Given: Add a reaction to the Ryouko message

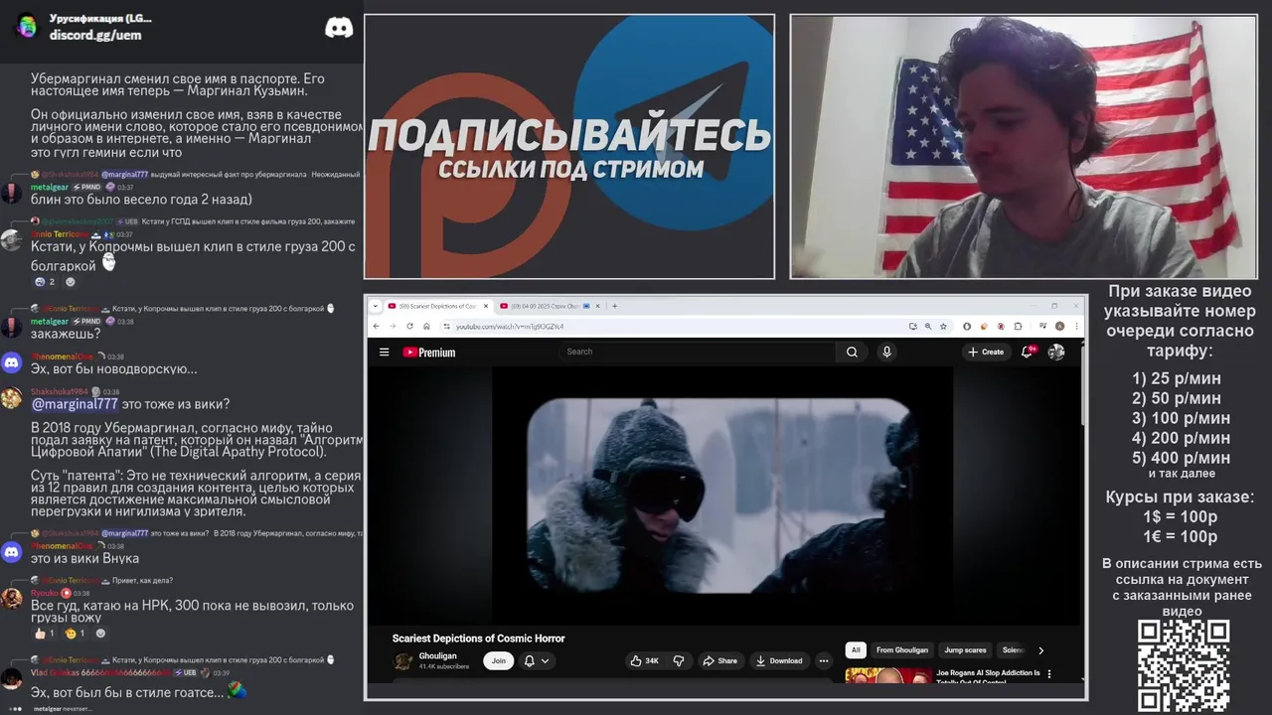Looking at the screenshot, I should click(x=100, y=633).
